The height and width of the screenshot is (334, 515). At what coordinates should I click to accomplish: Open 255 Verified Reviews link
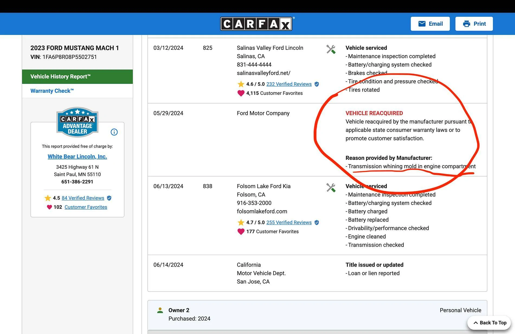coord(289,223)
